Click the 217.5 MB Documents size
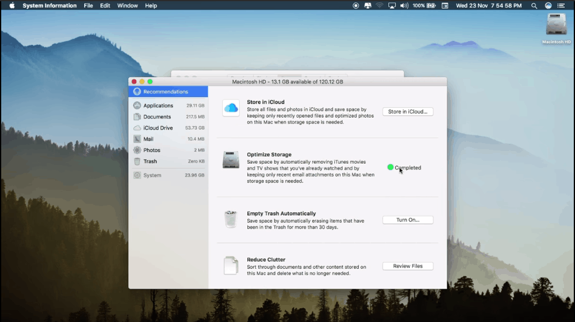The width and height of the screenshot is (575, 322). pyautogui.click(x=195, y=117)
